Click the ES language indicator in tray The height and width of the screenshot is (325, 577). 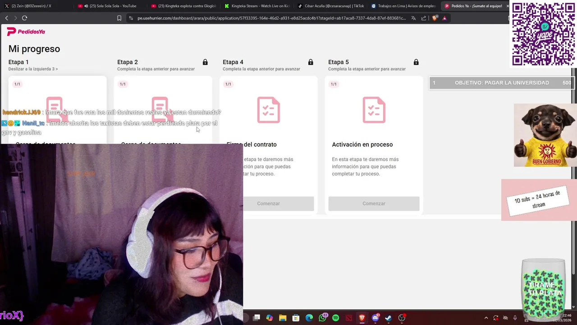[526, 320]
